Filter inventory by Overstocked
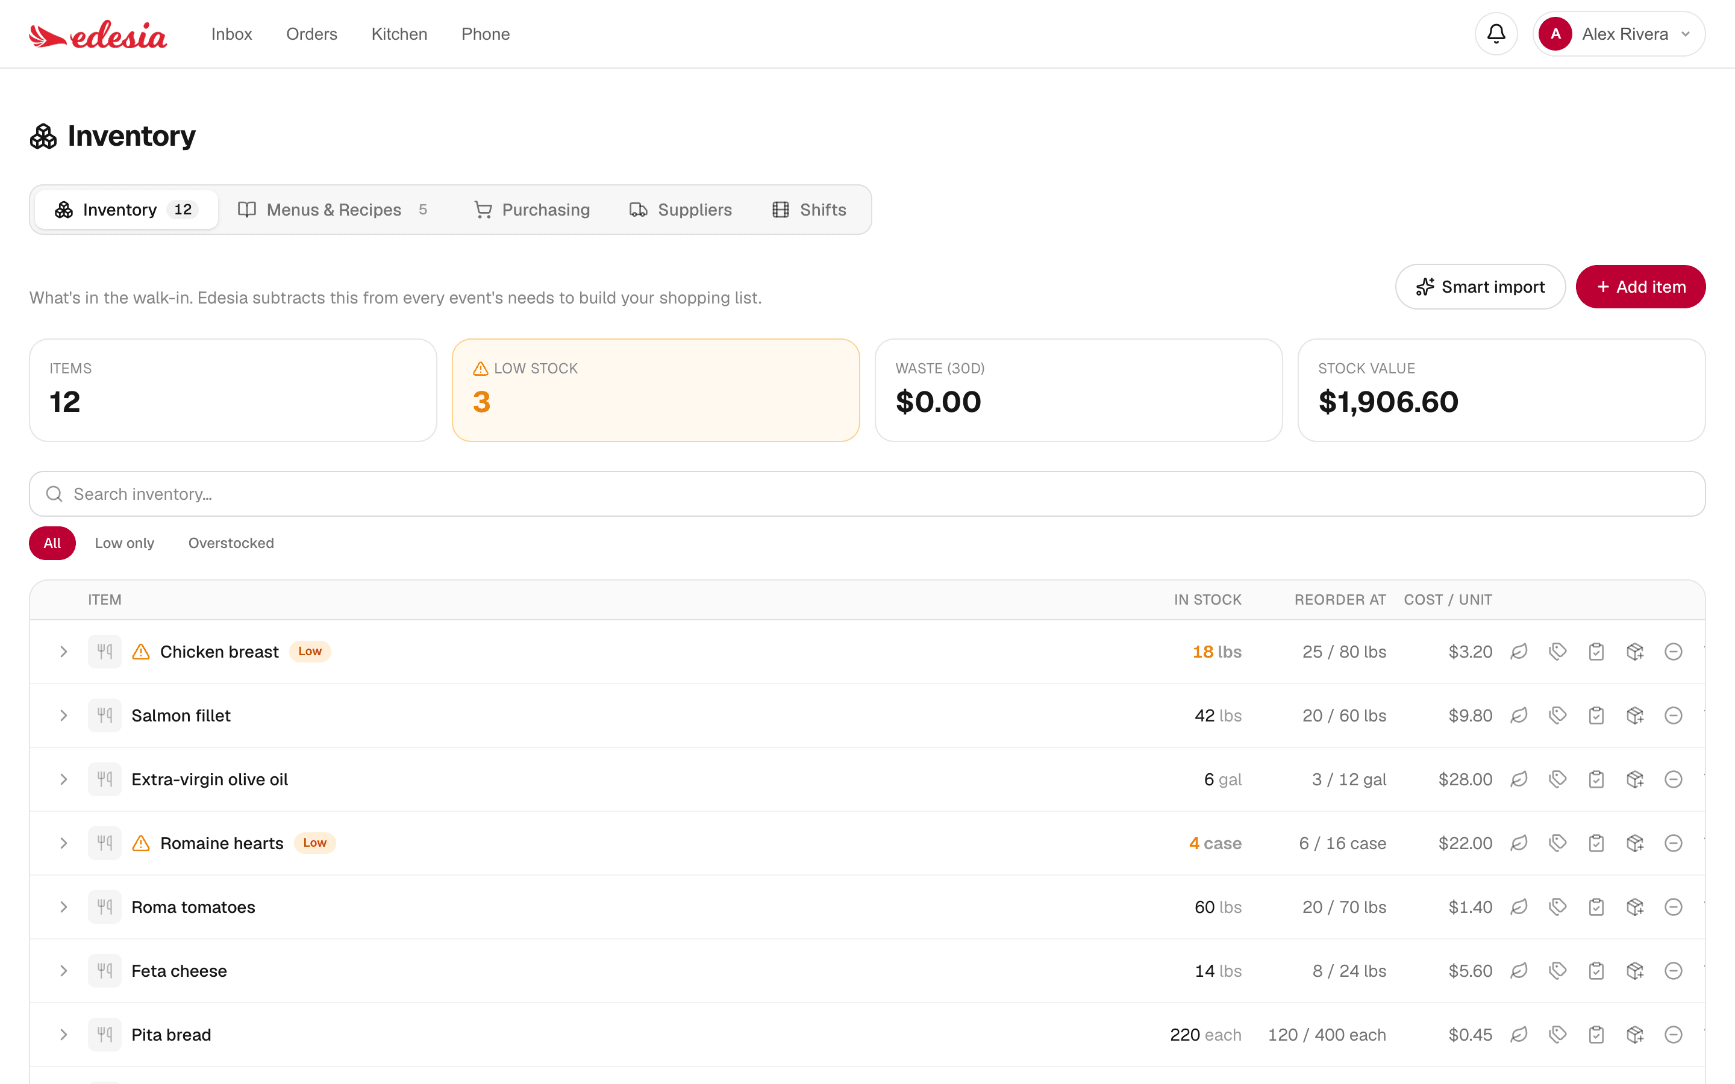The image size is (1735, 1084). [x=231, y=543]
